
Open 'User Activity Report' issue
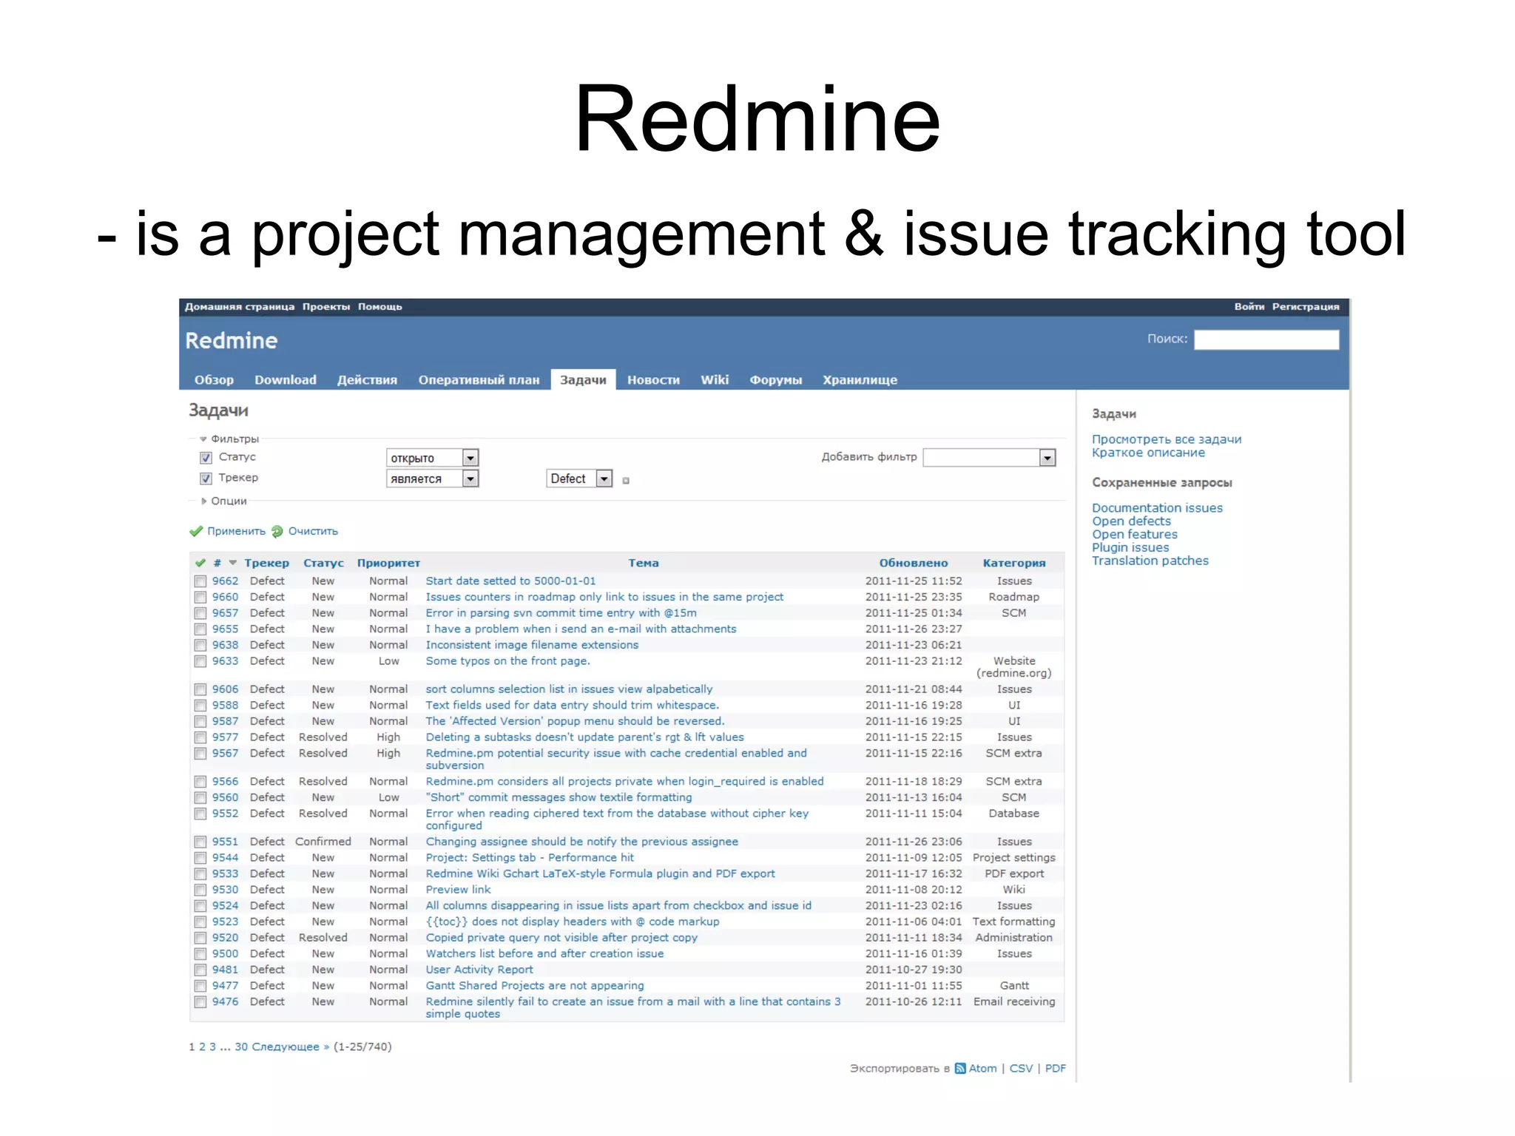(479, 970)
